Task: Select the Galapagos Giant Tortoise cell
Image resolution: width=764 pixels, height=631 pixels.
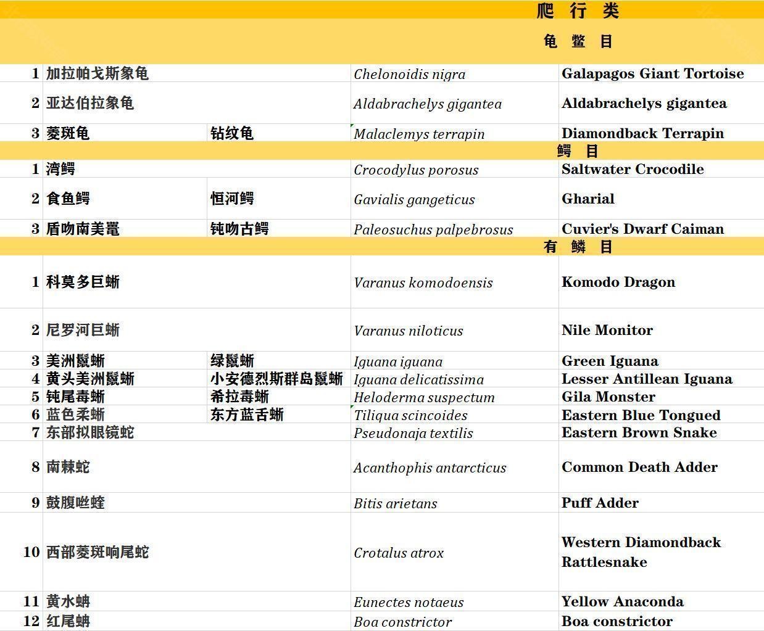Action: [652, 73]
